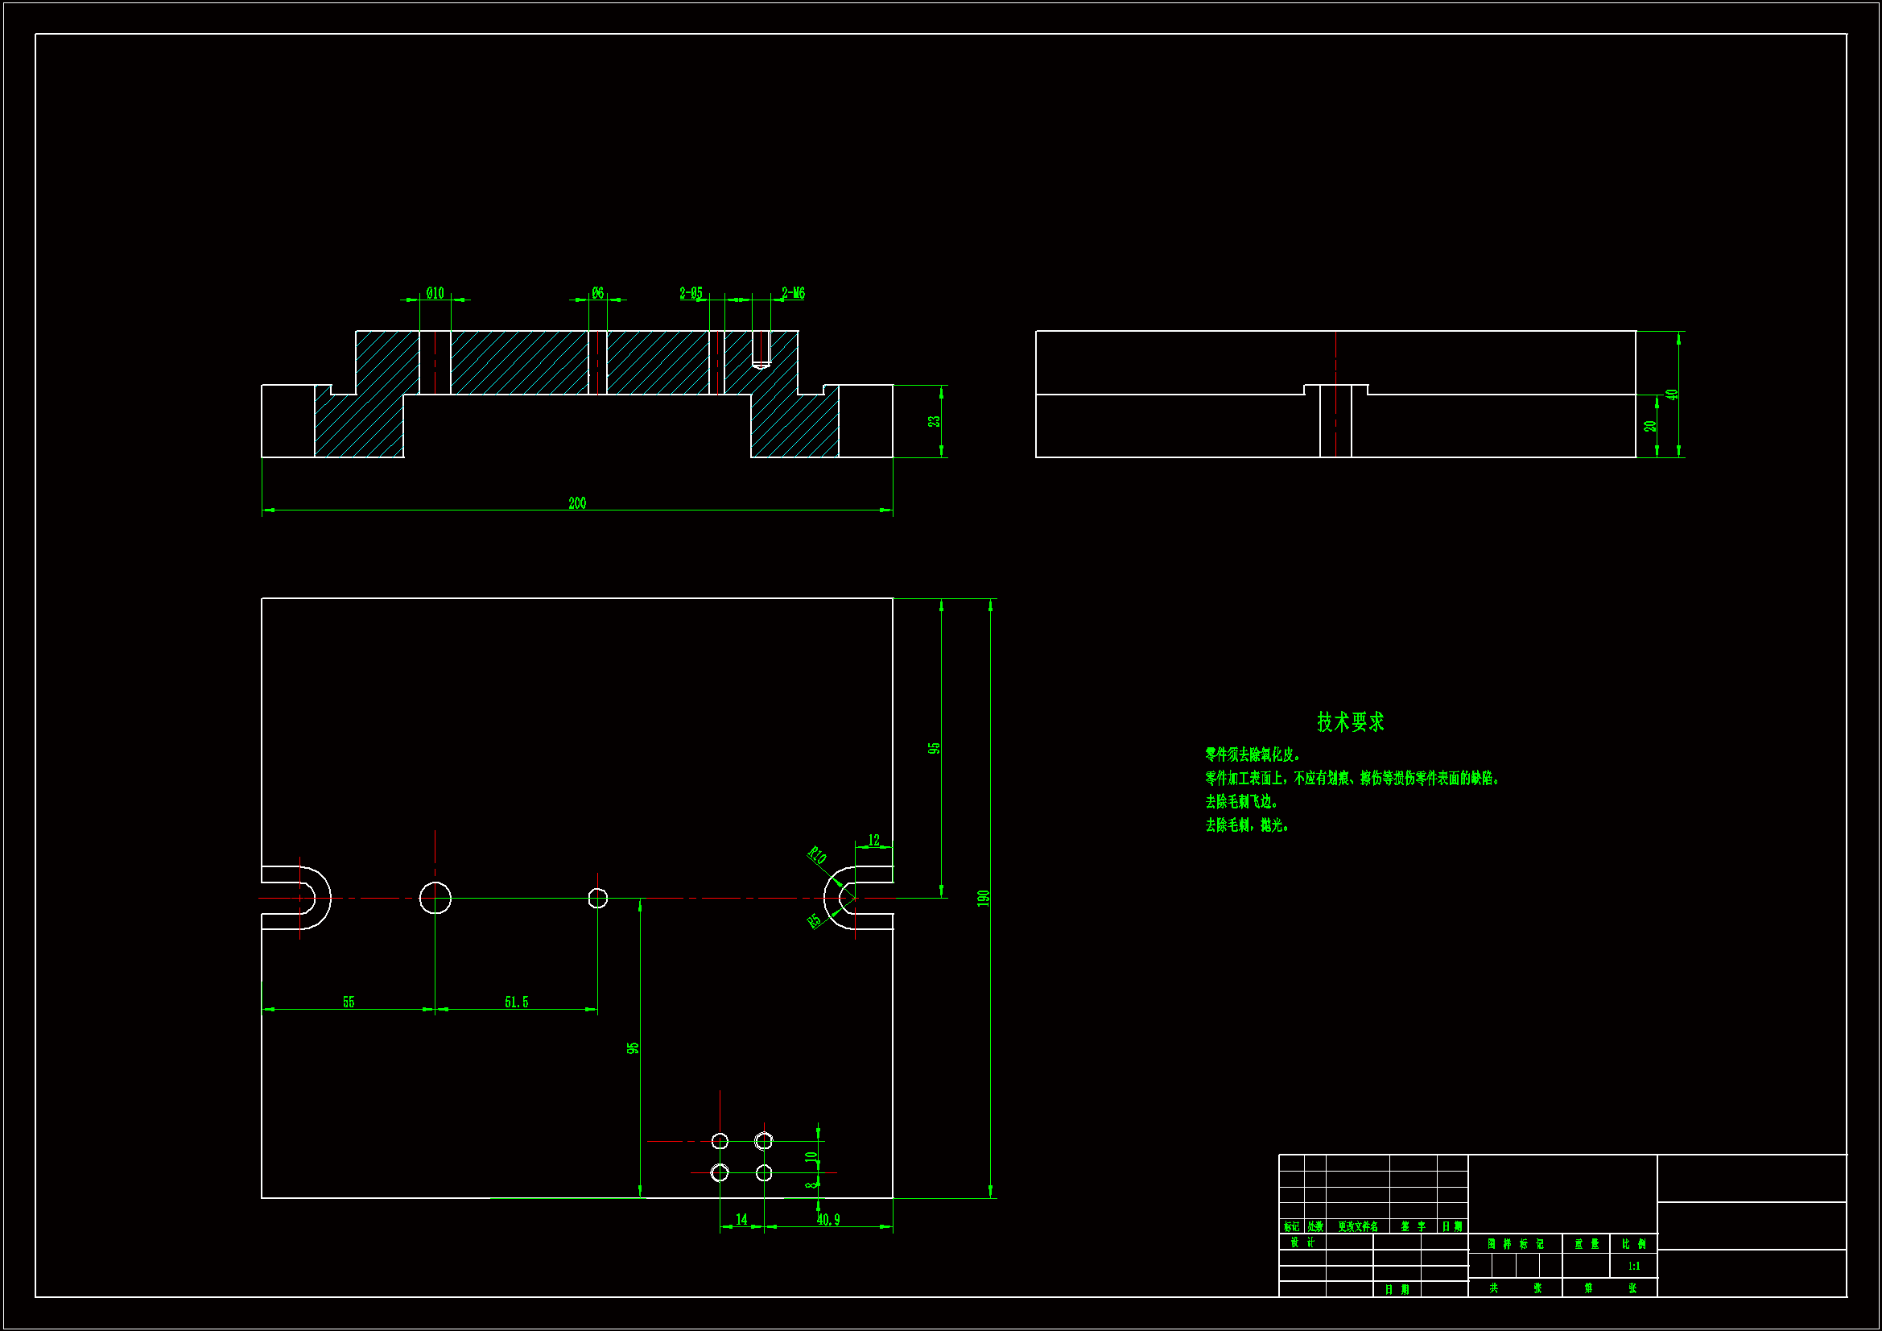Click the 14 hole spacing dimension
Screen dimensions: 1882x1331
coord(741,1219)
